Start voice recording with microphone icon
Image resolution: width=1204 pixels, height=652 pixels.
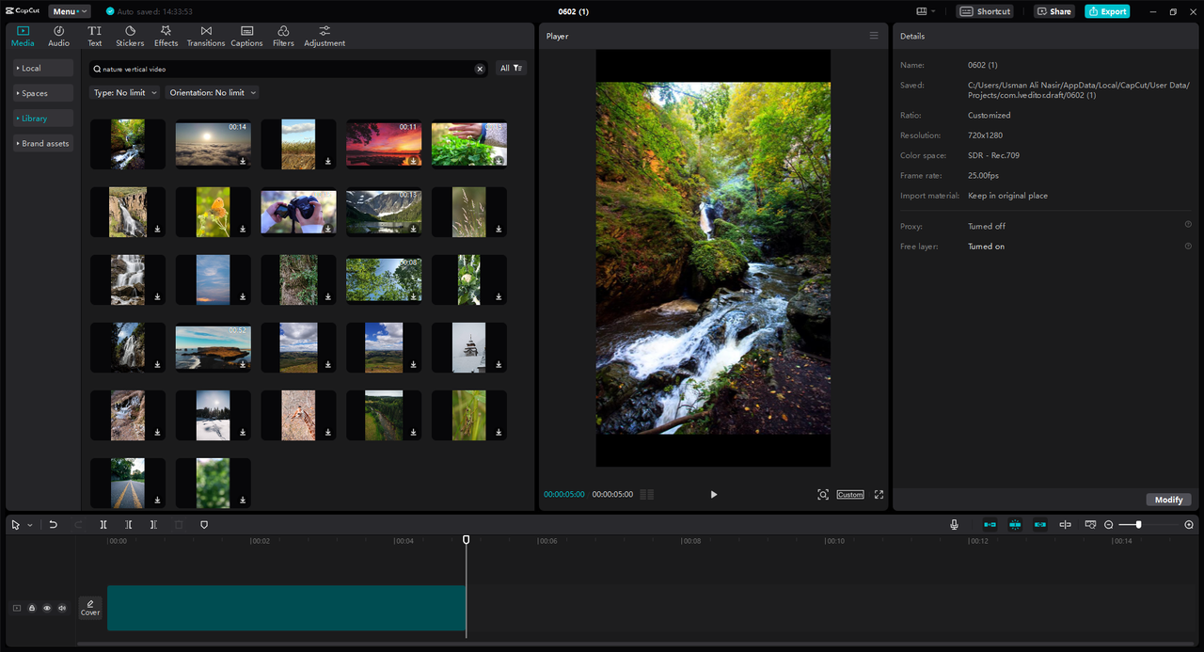(954, 525)
